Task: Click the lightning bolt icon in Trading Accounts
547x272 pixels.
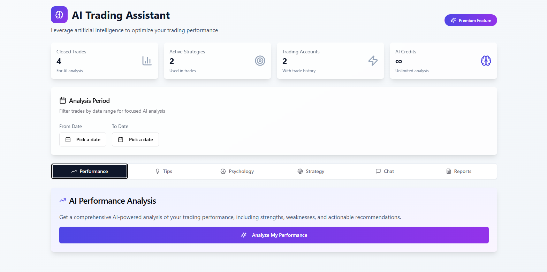Action: (373, 61)
